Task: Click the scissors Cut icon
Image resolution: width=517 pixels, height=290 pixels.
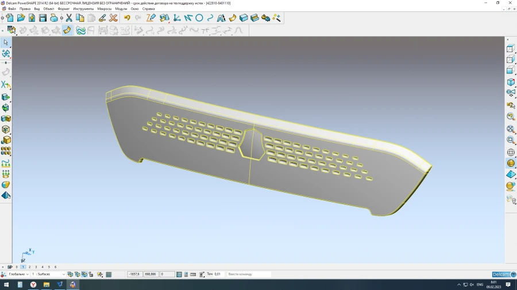Action: [x=69, y=18]
